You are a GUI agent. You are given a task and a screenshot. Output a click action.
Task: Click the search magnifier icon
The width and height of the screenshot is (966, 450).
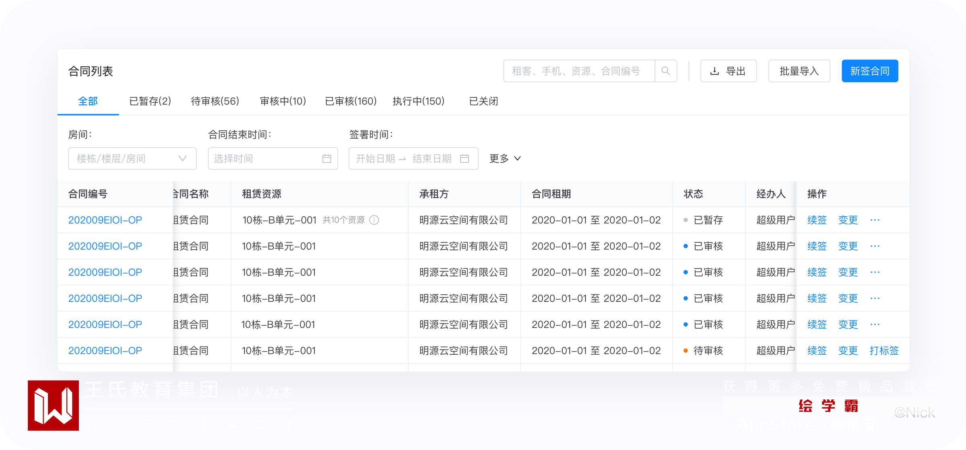pos(666,71)
